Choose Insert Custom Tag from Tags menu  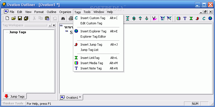pos(98,18)
